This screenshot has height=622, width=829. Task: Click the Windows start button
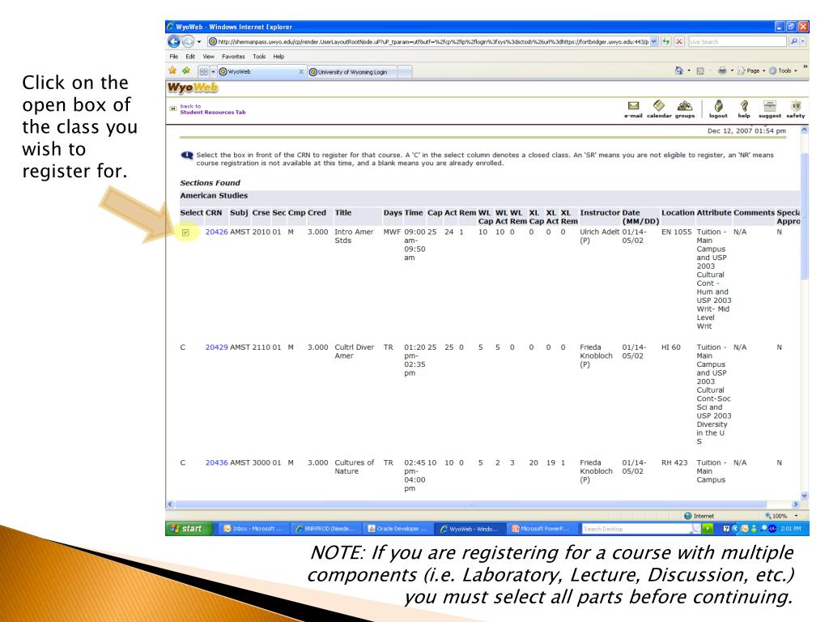pos(189,528)
